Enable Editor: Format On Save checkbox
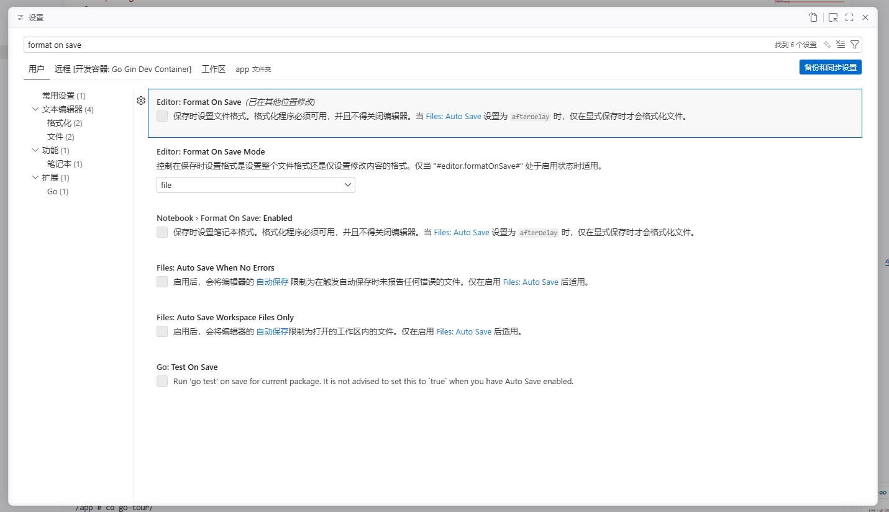 coord(162,116)
